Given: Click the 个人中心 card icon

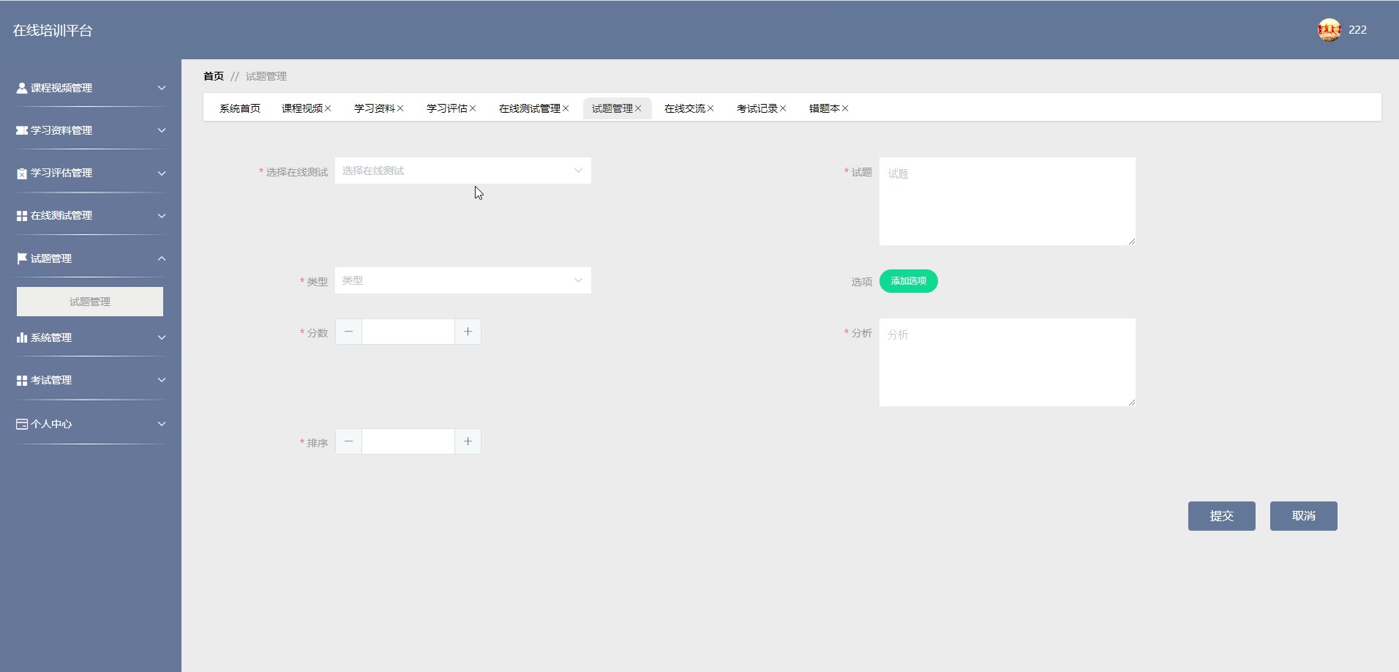Looking at the screenshot, I should (22, 424).
